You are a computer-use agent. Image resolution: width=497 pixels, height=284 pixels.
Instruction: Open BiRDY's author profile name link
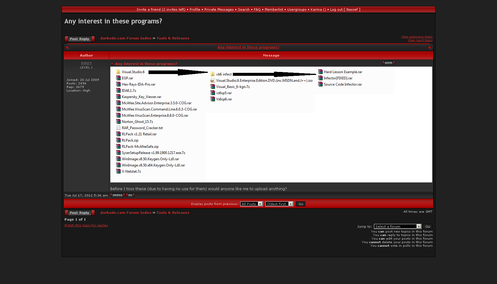pos(86,63)
